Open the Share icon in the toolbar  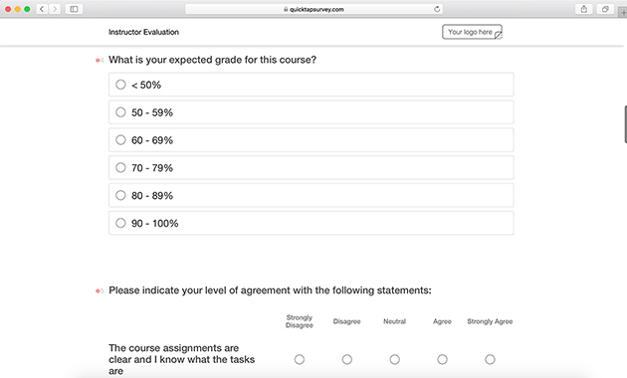[584, 9]
